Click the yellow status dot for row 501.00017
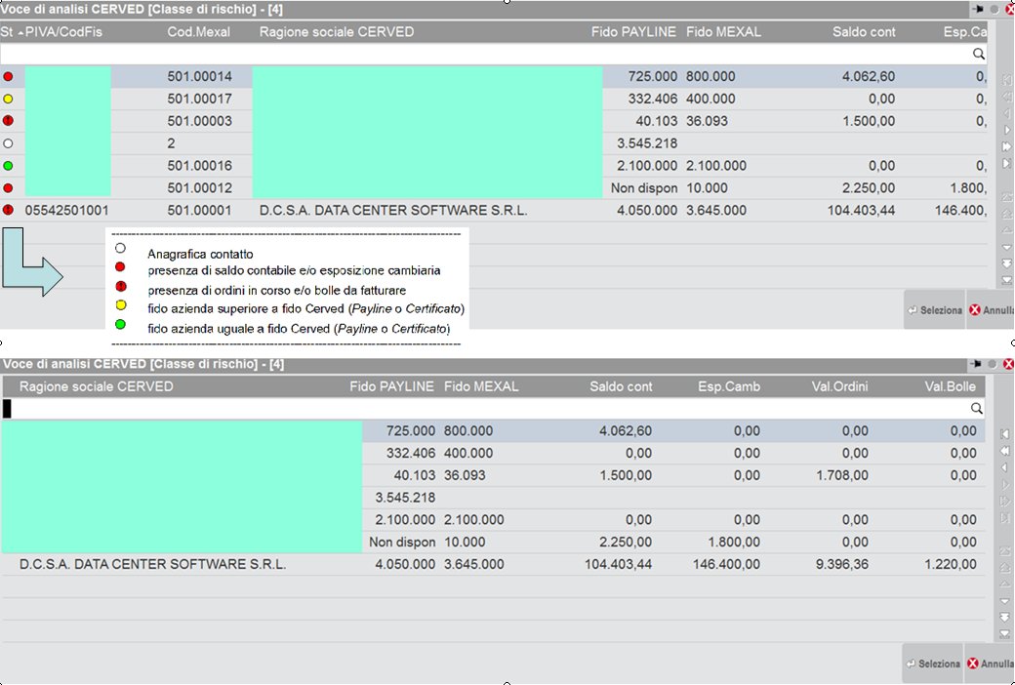 [9, 99]
